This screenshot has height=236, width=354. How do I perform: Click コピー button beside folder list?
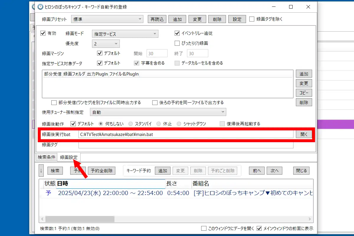tap(304, 93)
